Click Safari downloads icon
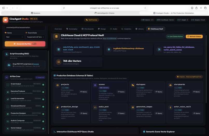 [192, 8]
